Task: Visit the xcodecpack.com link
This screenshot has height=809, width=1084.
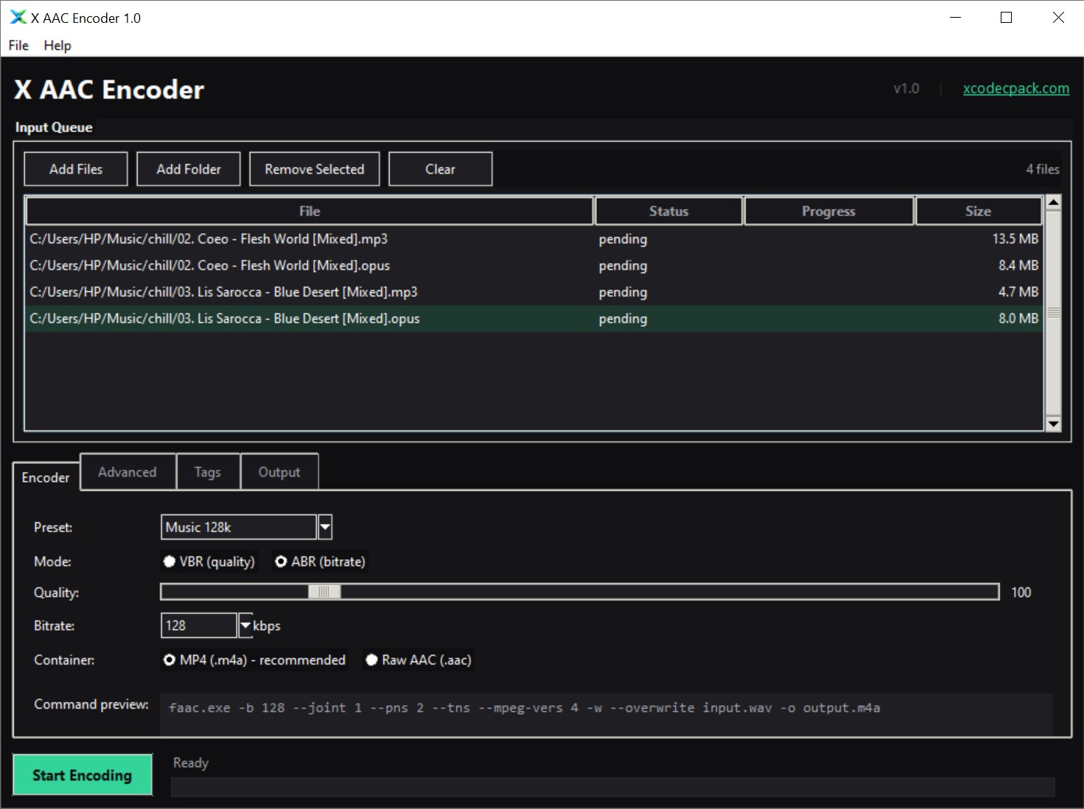Action: click(x=1015, y=88)
